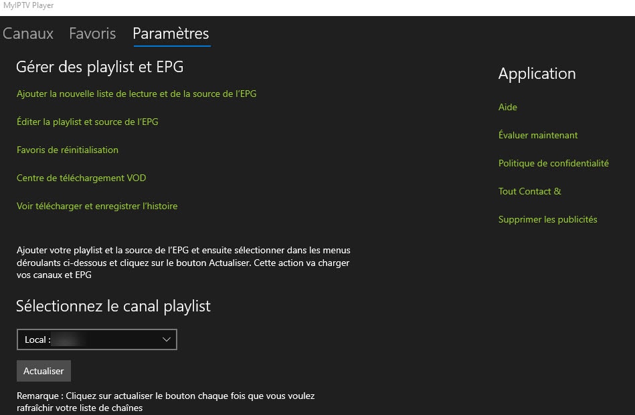The image size is (635, 415).
Task: Click "Éditer la playlist et source de l'EPG"
Action: (x=87, y=122)
